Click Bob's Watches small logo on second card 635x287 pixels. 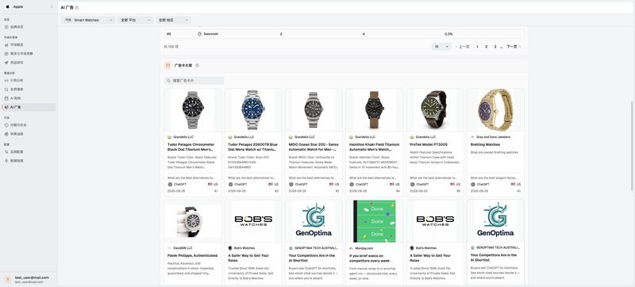[x=230, y=248]
